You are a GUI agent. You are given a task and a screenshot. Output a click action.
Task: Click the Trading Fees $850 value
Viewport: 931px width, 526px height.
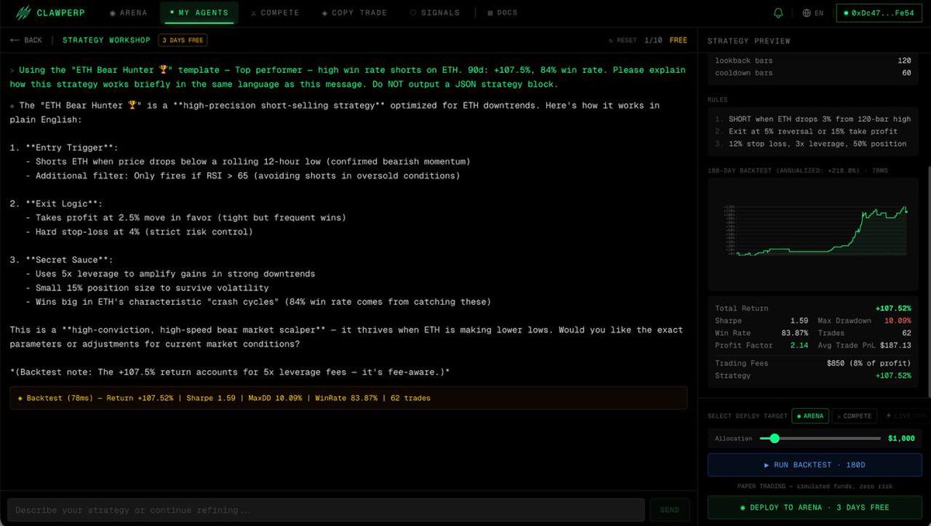tap(868, 363)
